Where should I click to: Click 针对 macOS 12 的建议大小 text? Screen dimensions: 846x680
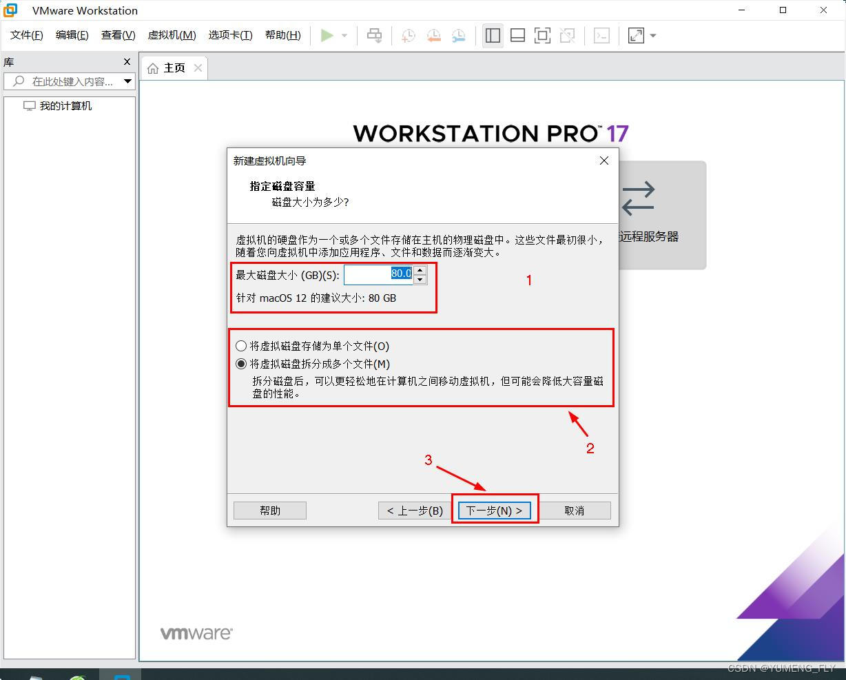point(316,298)
